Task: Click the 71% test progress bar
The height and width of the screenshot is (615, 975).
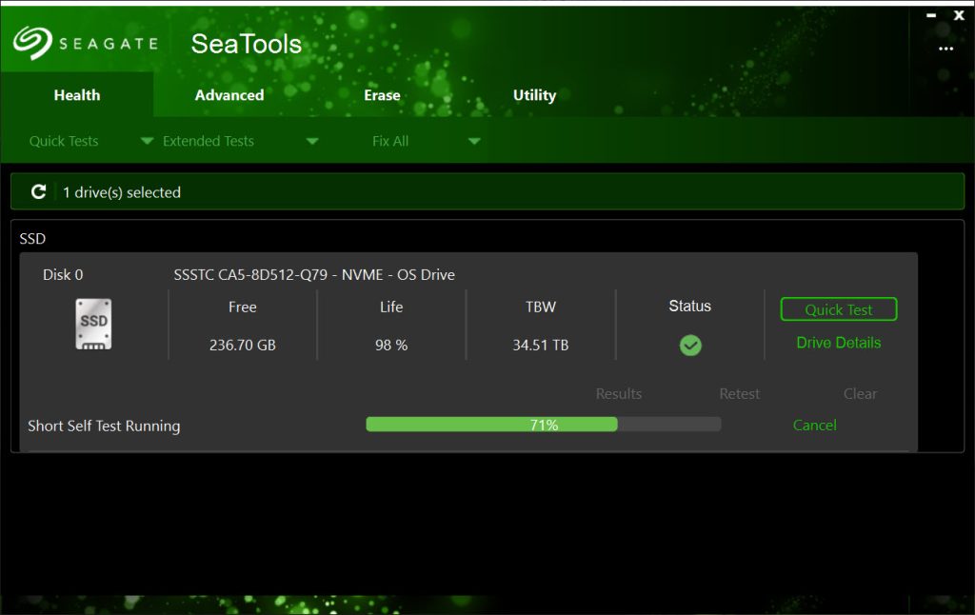Action: pos(543,425)
